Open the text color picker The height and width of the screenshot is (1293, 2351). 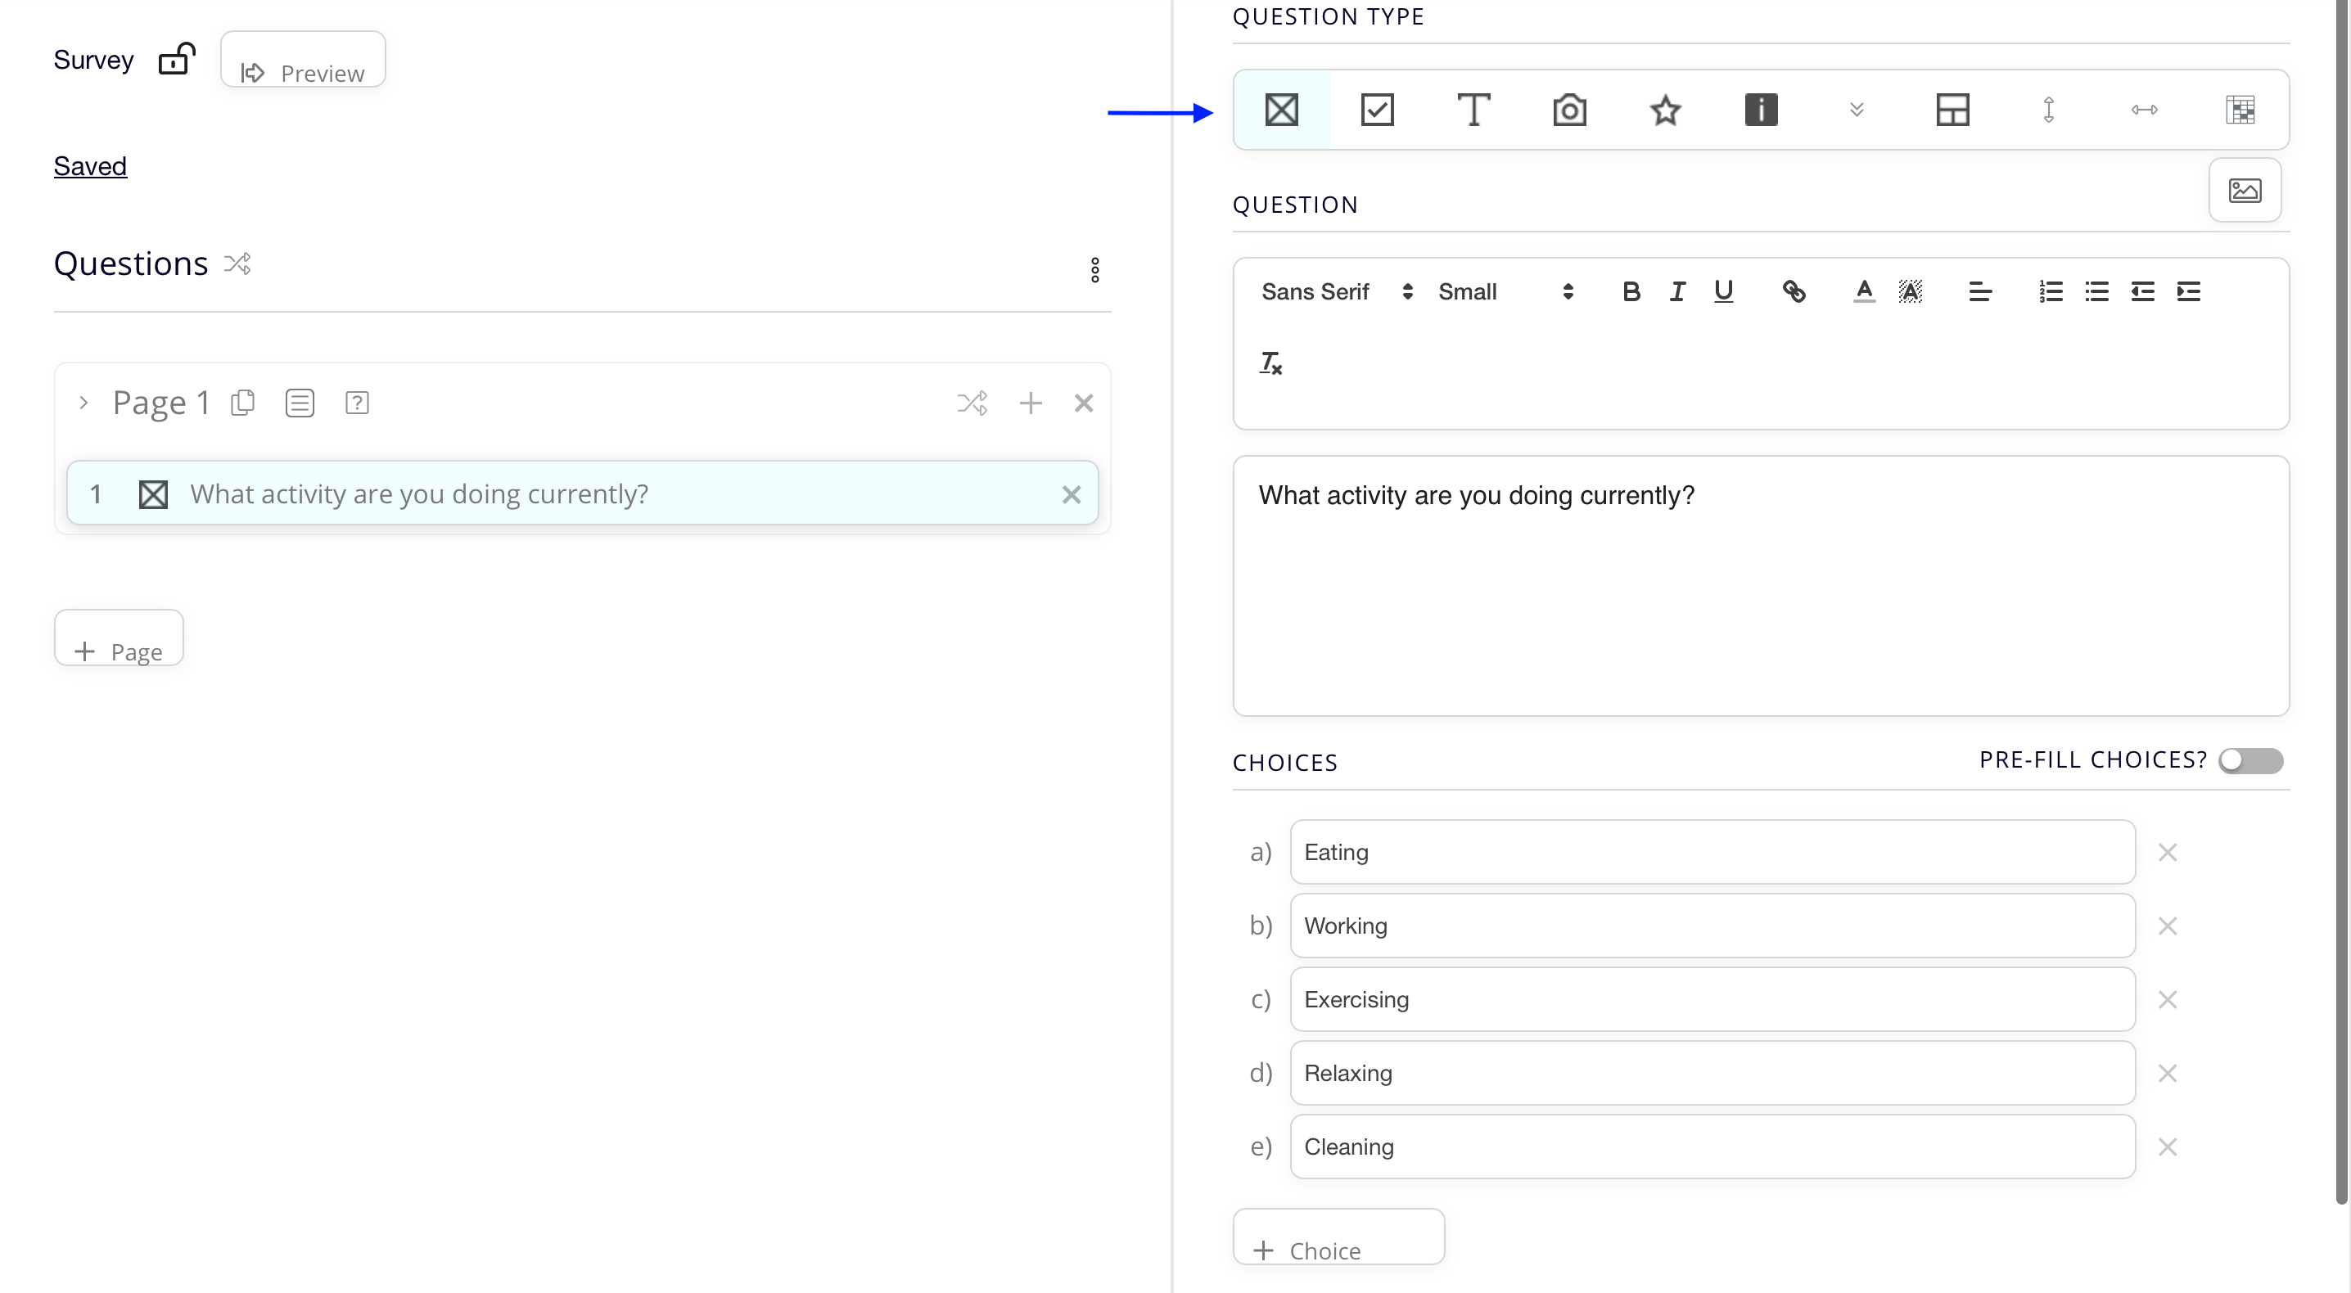point(1864,291)
